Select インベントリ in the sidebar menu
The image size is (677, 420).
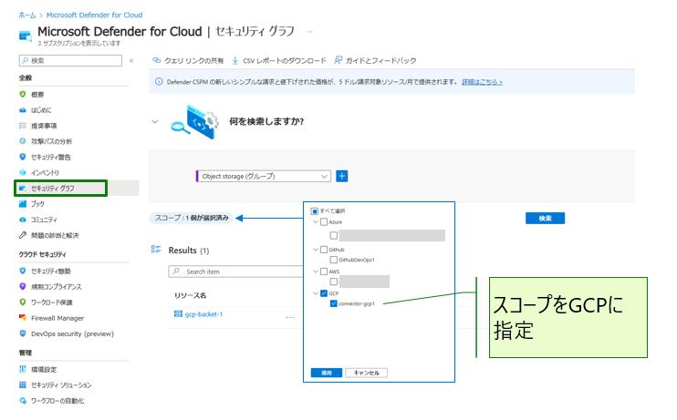[45, 172]
